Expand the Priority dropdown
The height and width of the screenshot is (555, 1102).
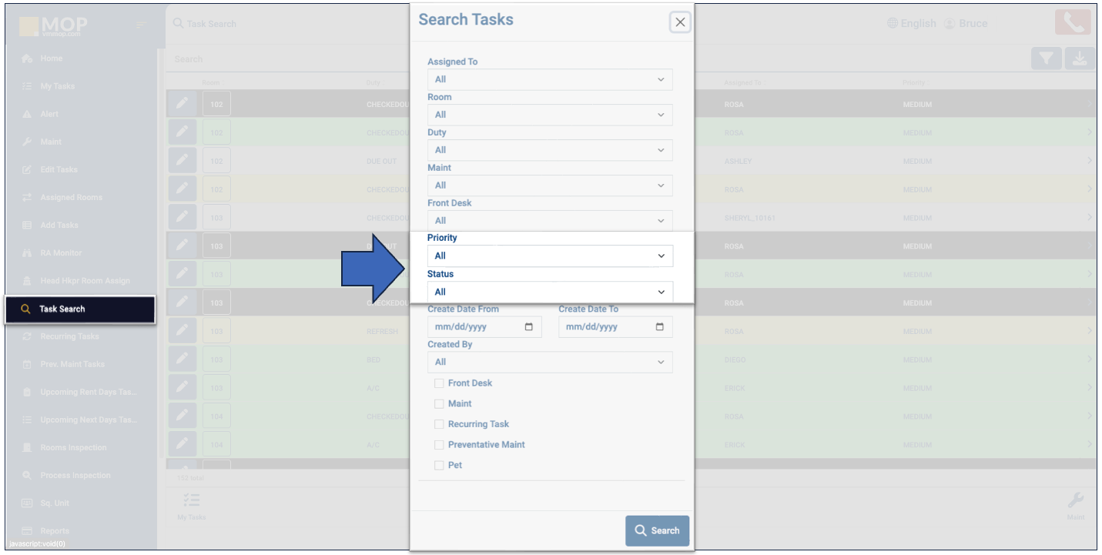click(550, 256)
